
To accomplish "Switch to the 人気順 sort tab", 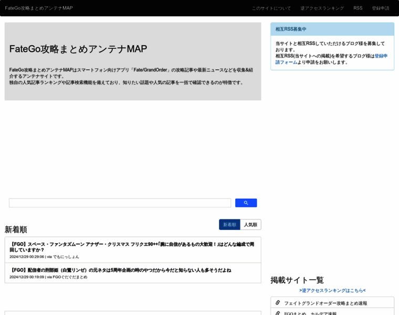I will (x=250, y=225).
